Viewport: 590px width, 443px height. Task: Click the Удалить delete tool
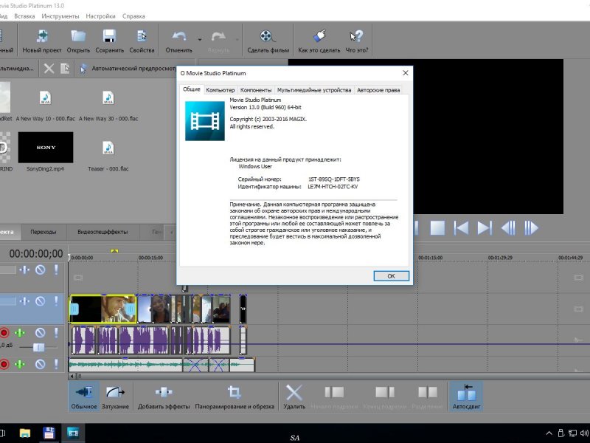(x=294, y=396)
